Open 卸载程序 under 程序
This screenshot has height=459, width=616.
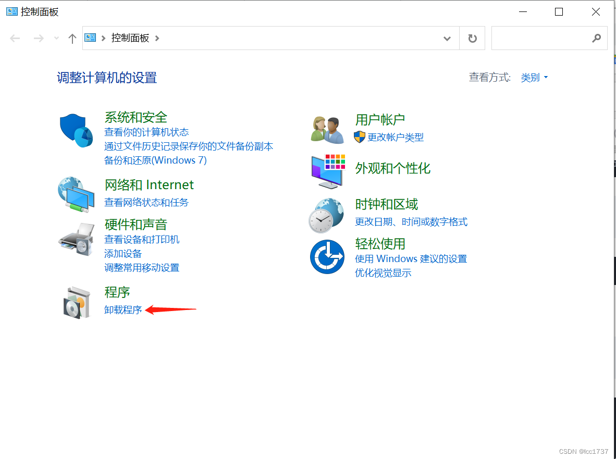click(x=123, y=309)
